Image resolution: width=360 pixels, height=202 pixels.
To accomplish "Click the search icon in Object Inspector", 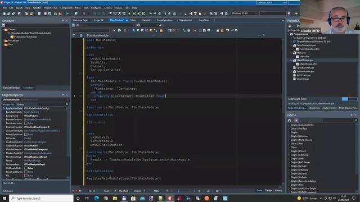I will (67, 104).
